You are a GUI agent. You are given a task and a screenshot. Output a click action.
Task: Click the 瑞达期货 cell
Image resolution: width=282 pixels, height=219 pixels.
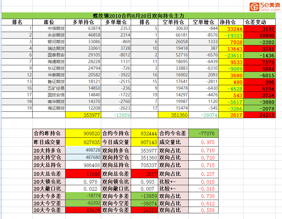tap(49, 49)
